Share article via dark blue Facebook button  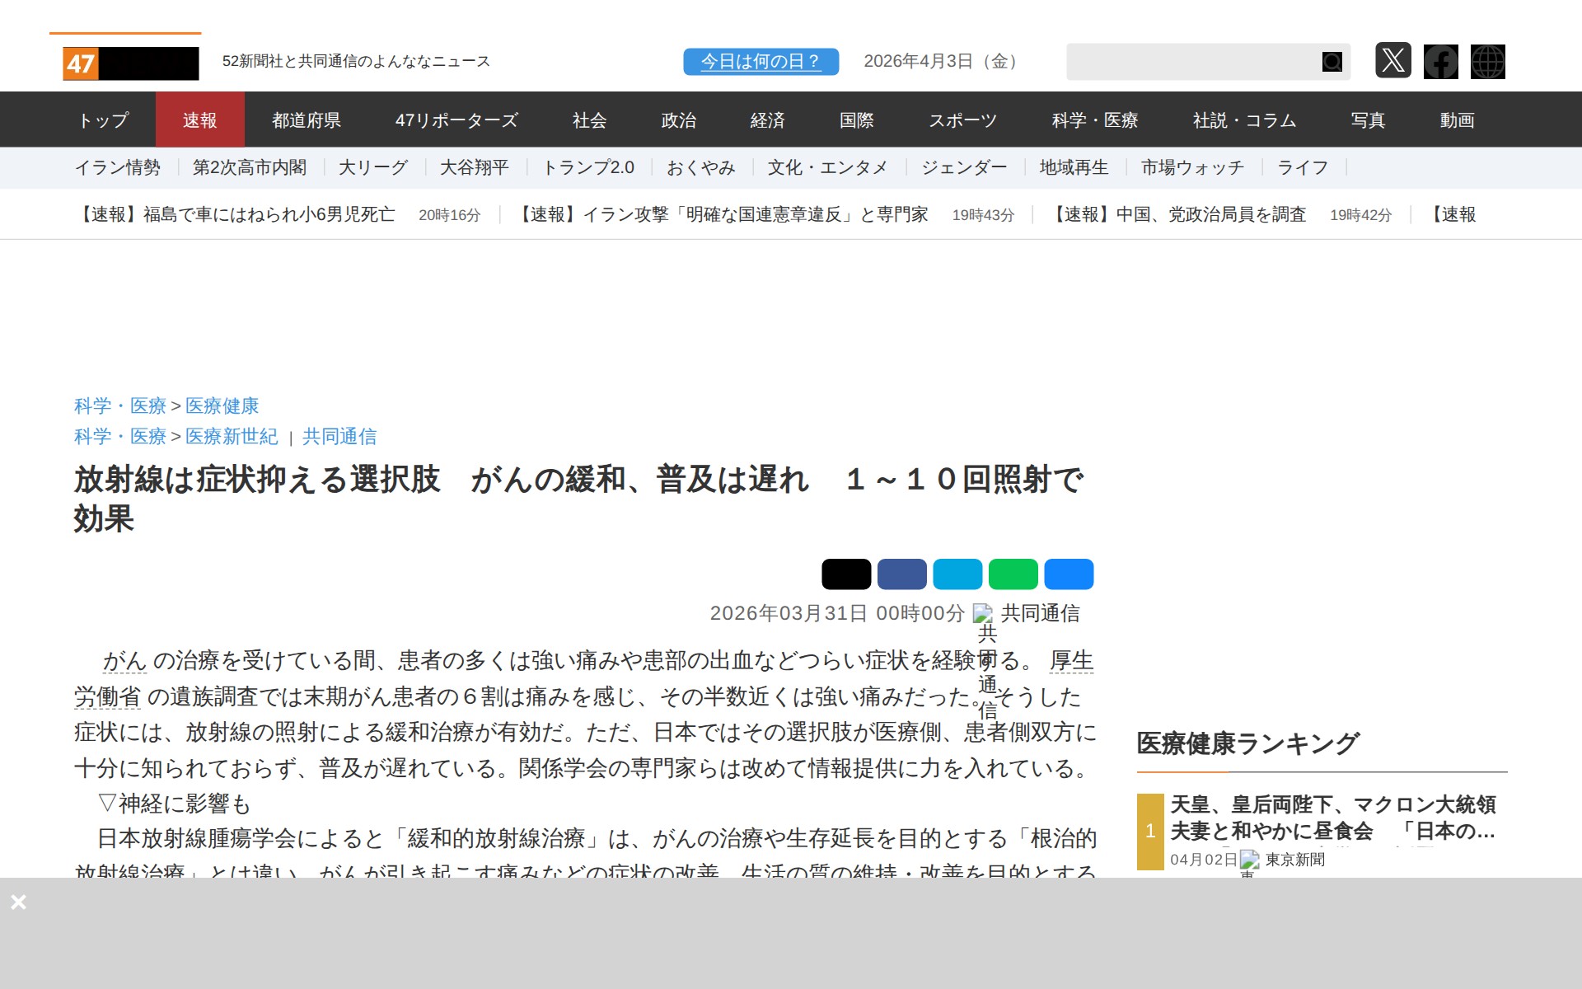pyautogui.click(x=901, y=574)
